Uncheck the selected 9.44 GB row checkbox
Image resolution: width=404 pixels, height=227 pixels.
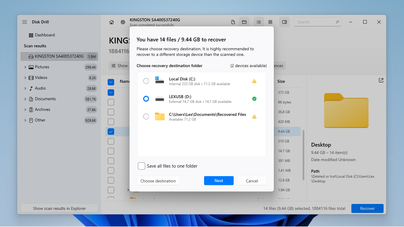tap(111, 132)
